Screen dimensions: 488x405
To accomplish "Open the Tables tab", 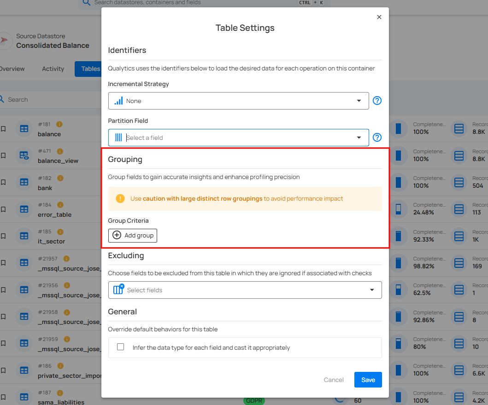I will click(x=89, y=69).
